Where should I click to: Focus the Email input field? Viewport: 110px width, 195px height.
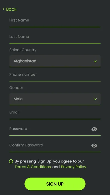pyautogui.click(x=55, y=115)
